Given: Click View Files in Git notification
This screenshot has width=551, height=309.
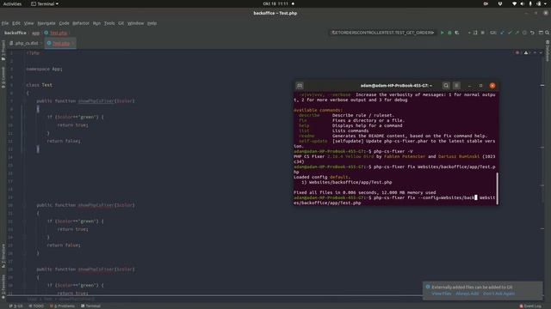Looking at the screenshot, I should click(x=442, y=294).
